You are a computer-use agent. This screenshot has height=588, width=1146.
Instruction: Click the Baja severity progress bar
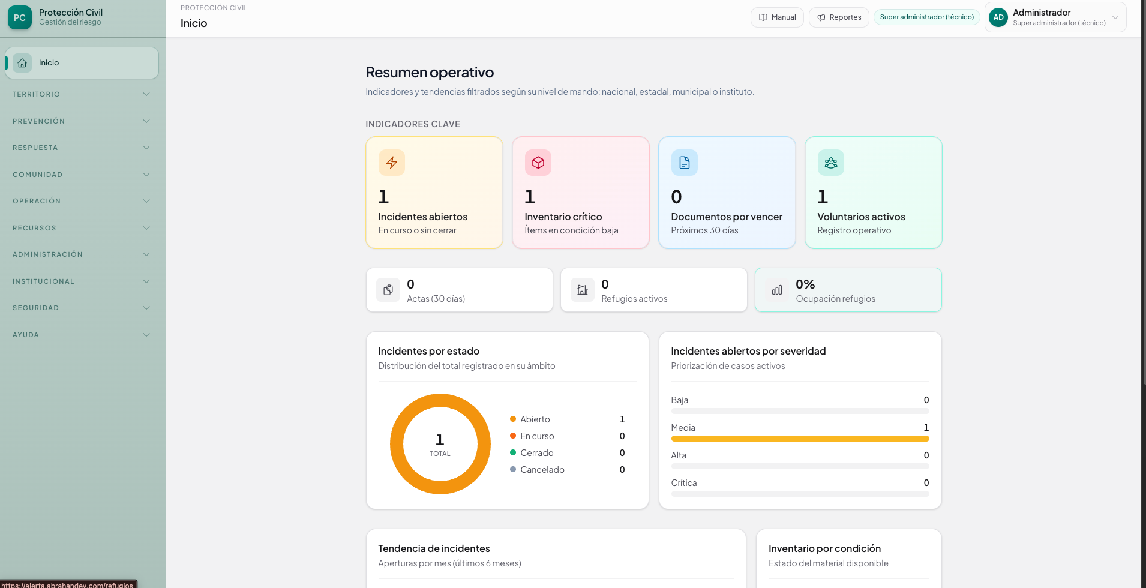pos(800,411)
